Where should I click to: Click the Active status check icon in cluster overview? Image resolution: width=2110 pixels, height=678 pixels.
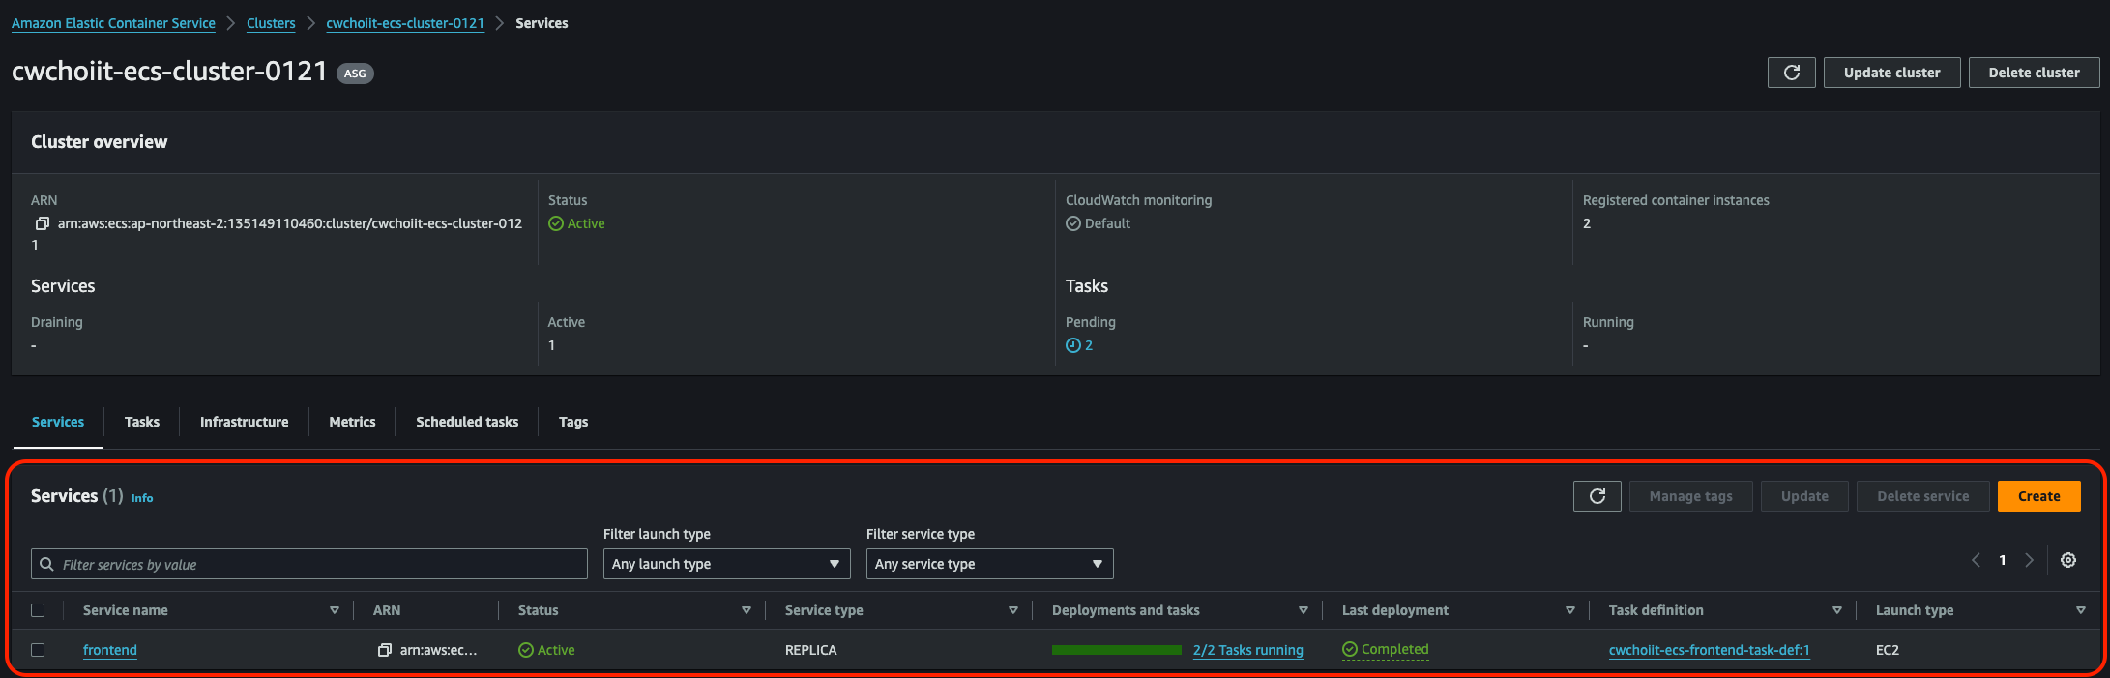(x=555, y=223)
